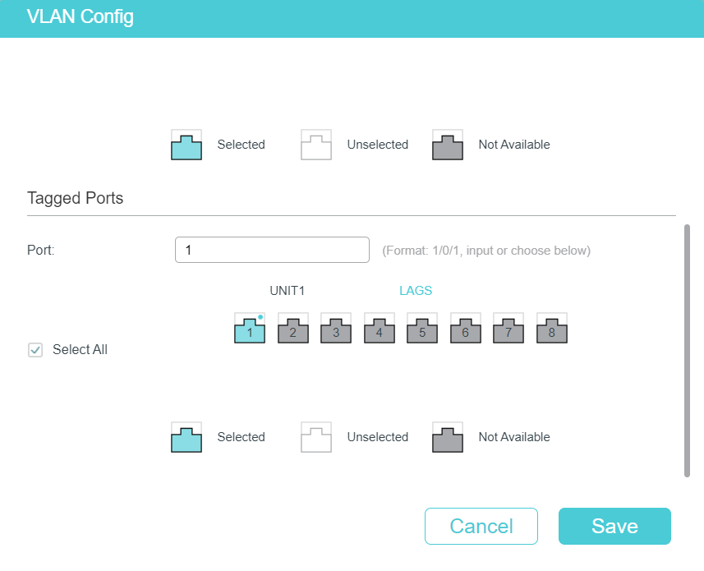Click port 3 icon in UNIT1
The image size is (704, 571).
[336, 328]
